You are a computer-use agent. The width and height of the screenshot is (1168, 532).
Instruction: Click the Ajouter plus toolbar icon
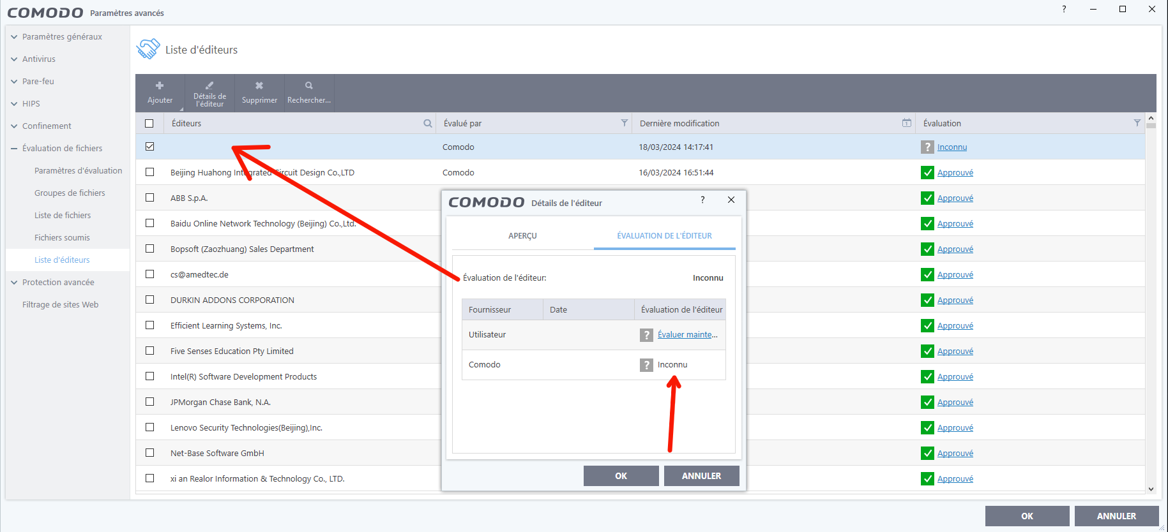click(160, 85)
